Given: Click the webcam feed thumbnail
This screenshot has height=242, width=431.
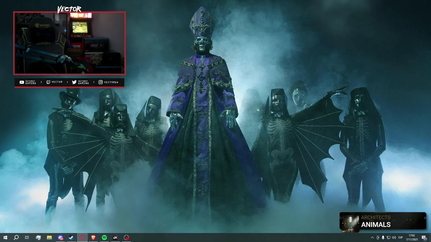Looking at the screenshot, I should tap(69, 43).
